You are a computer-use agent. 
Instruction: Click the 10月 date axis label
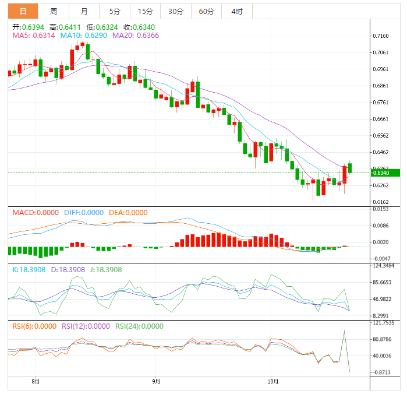point(273,382)
